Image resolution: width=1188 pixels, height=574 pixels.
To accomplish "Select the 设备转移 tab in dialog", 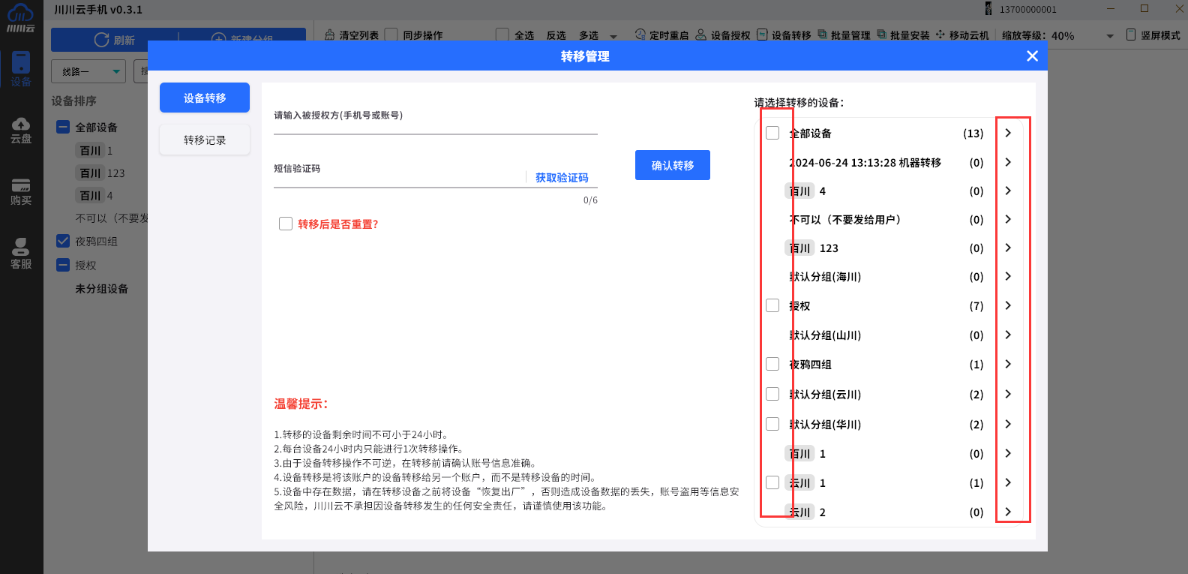I will [205, 98].
